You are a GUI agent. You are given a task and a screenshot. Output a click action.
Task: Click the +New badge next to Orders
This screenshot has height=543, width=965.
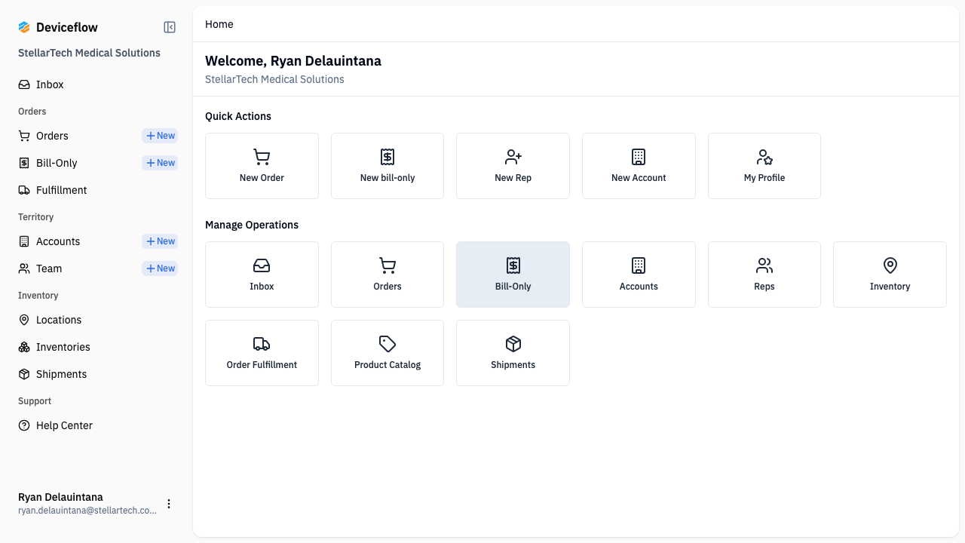click(x=159, y=136)
